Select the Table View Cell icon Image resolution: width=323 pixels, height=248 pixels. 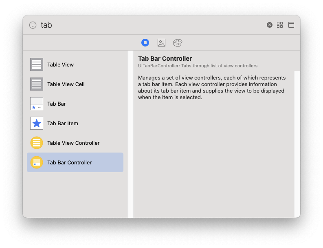point(37,84)
